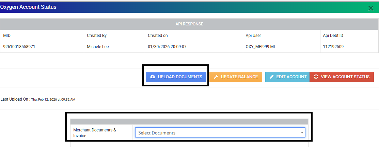Click Api User value OXY_MEI999 MI
The height and width of the screenshot is (147, 379).
[x=260, y=47]
